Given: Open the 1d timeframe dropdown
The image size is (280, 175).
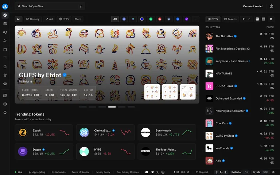Looking at the screenshot, I should (x=246, y=19).
